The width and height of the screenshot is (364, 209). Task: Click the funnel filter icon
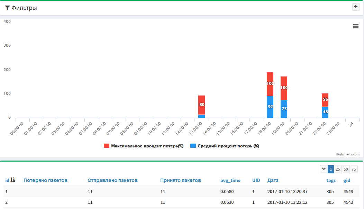(7, 8)
